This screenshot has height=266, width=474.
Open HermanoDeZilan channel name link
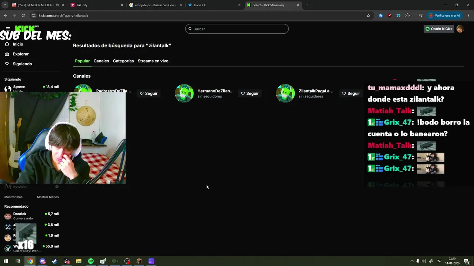[x=216, y=91]
